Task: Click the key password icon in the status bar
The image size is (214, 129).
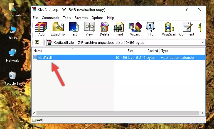Action: [40, 120]
